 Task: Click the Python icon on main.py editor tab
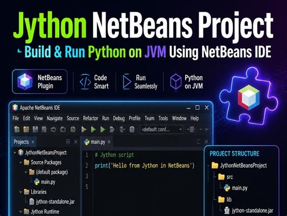[87, 142]
